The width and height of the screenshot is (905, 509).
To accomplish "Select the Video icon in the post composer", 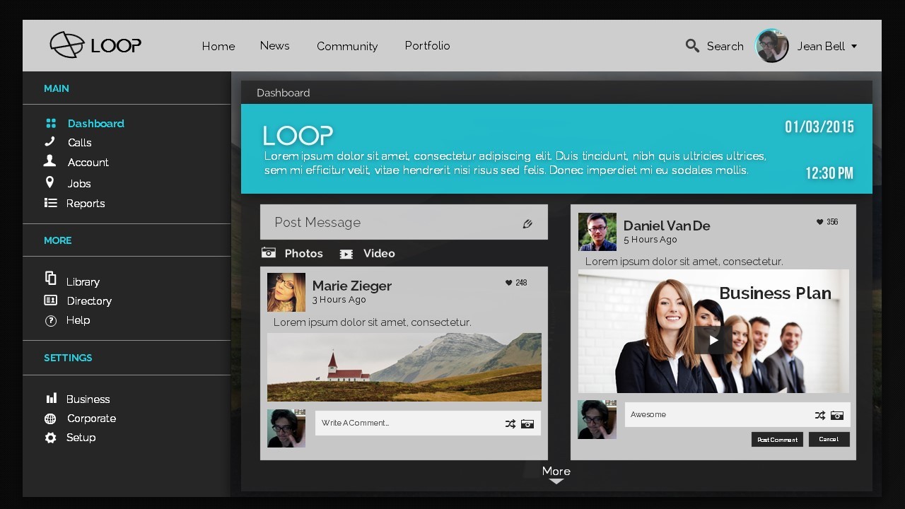I will pyautogui.click(x=346, y=252).
